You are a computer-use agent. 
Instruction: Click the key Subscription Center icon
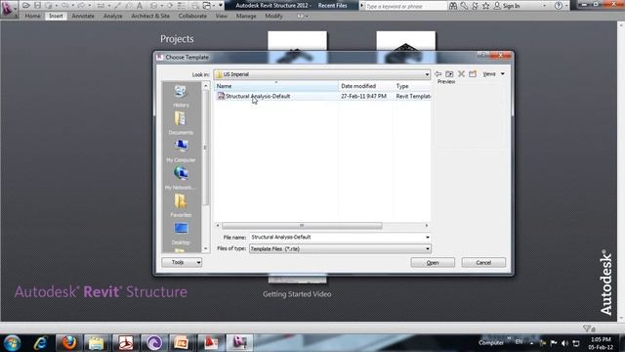(x=464, y=6)
